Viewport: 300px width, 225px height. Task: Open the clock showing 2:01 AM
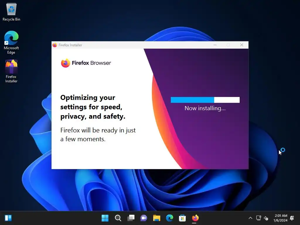(280, 218)
